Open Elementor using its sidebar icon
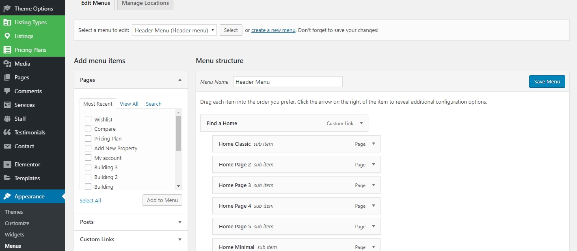Screen dimensions: 577x251 7,164
